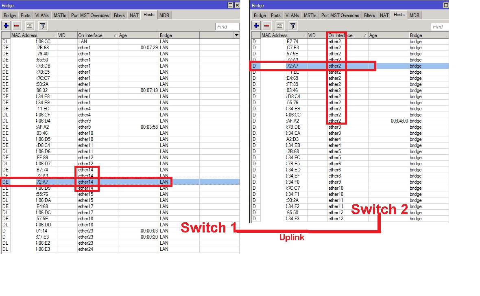Open Ports tab in left window
The width and height of the screenshot is (480, 296).
[25, 15]
